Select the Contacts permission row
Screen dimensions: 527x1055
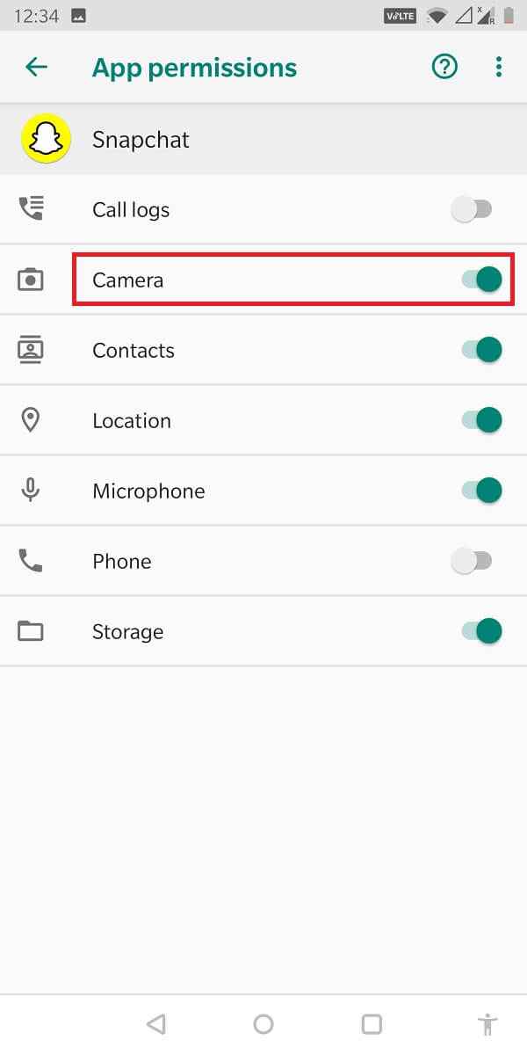coord(263,349)
